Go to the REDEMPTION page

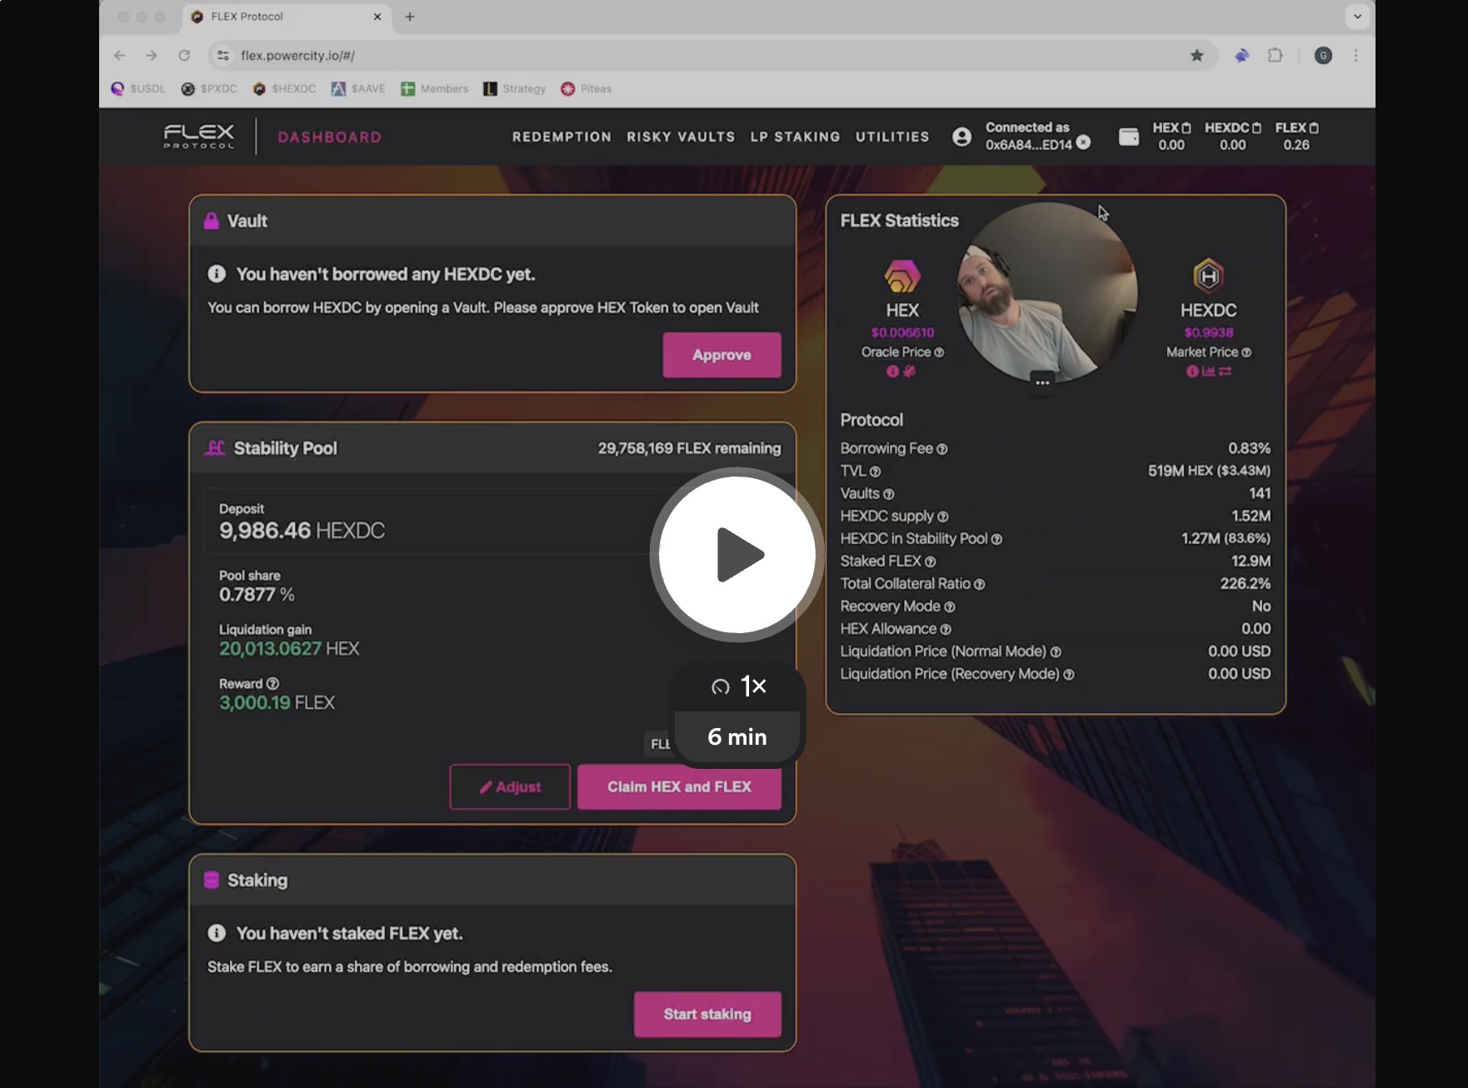coord(562,137)
